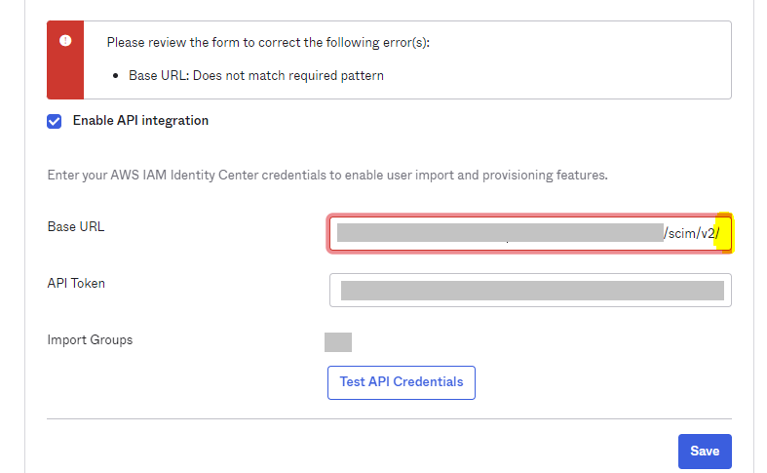
Task: Click the "Enable API integration" label text
Action: (140, 121)
